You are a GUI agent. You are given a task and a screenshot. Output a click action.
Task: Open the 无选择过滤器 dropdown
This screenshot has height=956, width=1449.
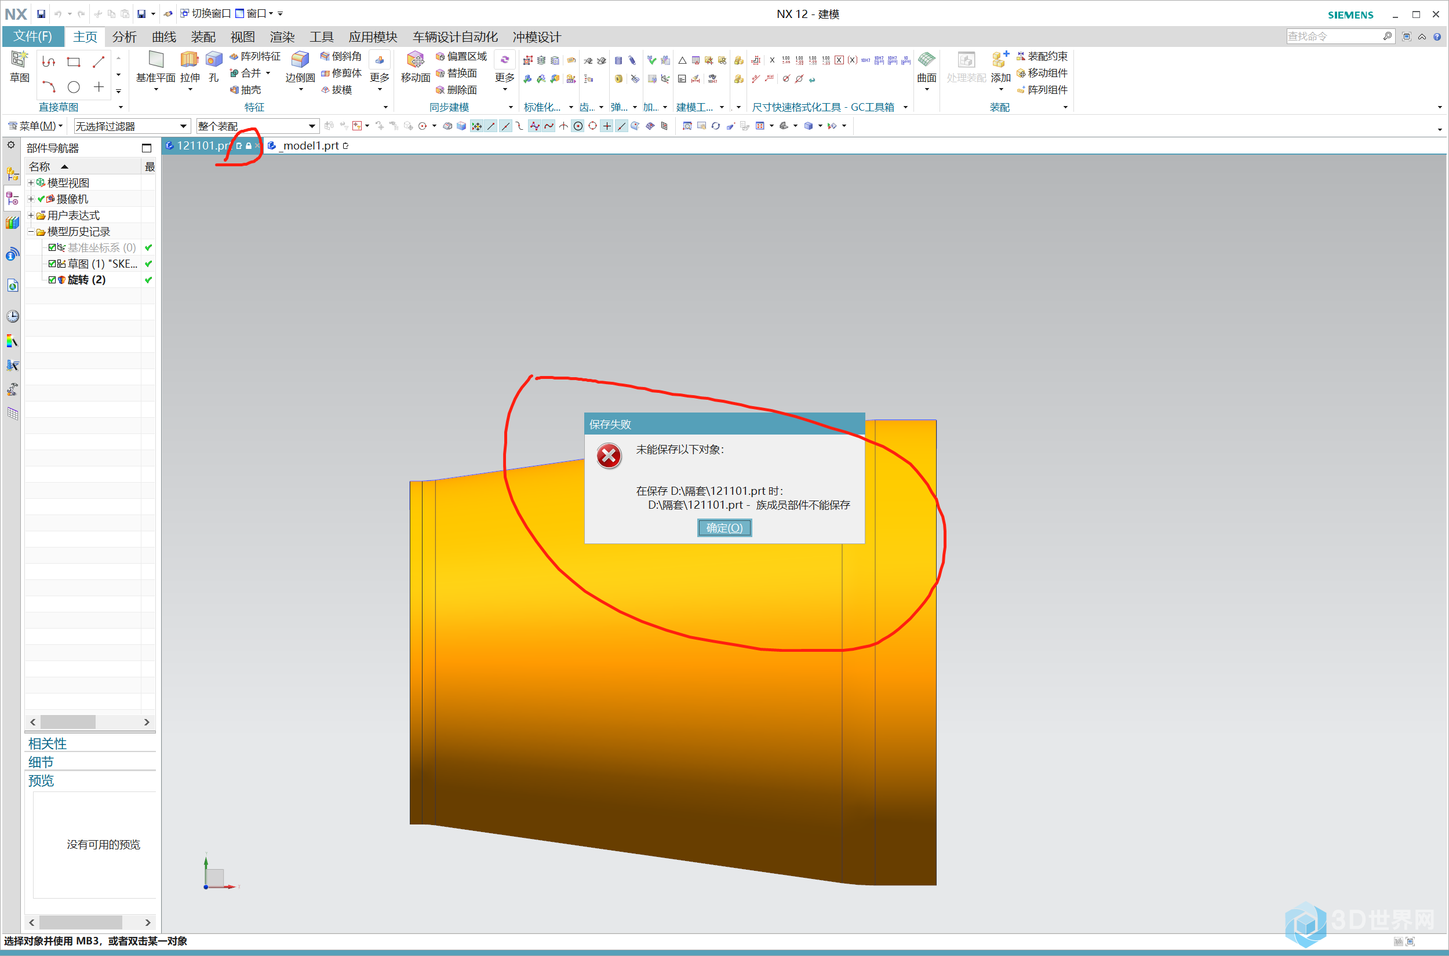[x=131, y=126]
